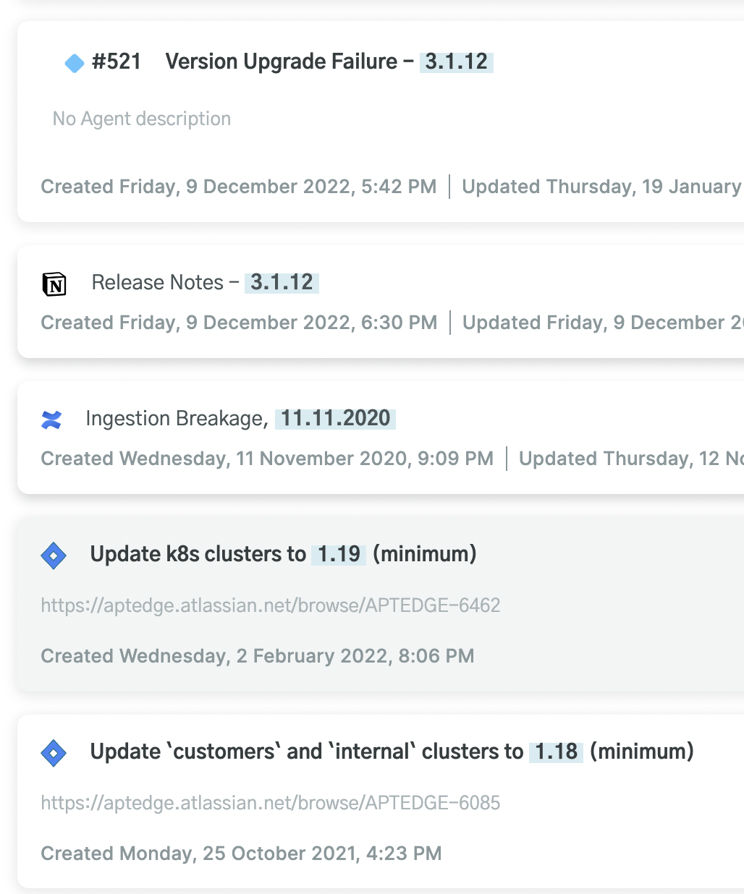
Task: Click the highlighted 1.19 version tag
Action: pyautogui.click(x=338, y=554)
